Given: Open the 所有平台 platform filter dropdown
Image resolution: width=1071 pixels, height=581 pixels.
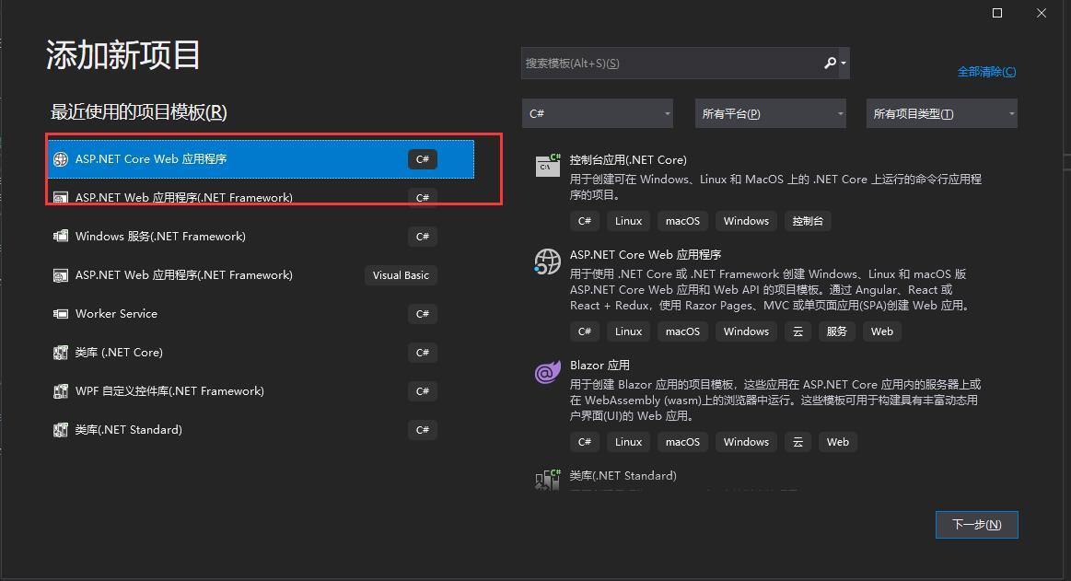Looking at the screenshot, I should 771,113.
